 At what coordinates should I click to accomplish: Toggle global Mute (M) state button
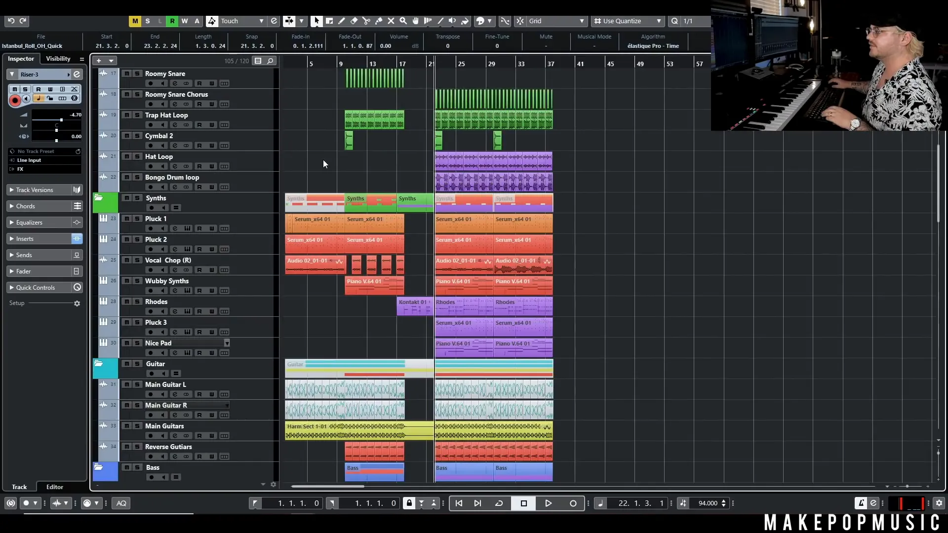[x=135, y=21]
